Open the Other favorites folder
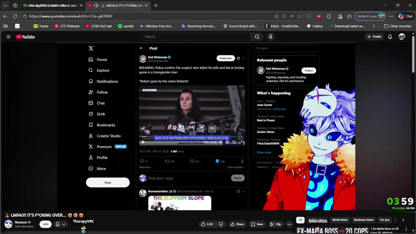This screenshot has height=234, width=416. (x=397, y=26)
